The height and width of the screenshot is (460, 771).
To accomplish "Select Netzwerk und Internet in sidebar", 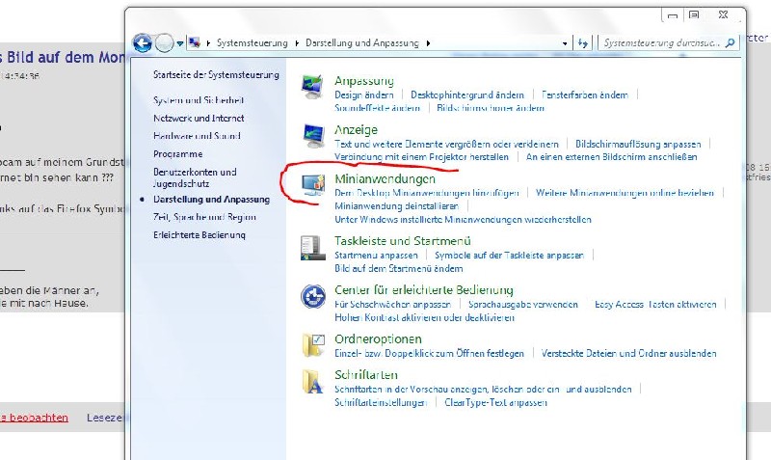I will point(199,118).
